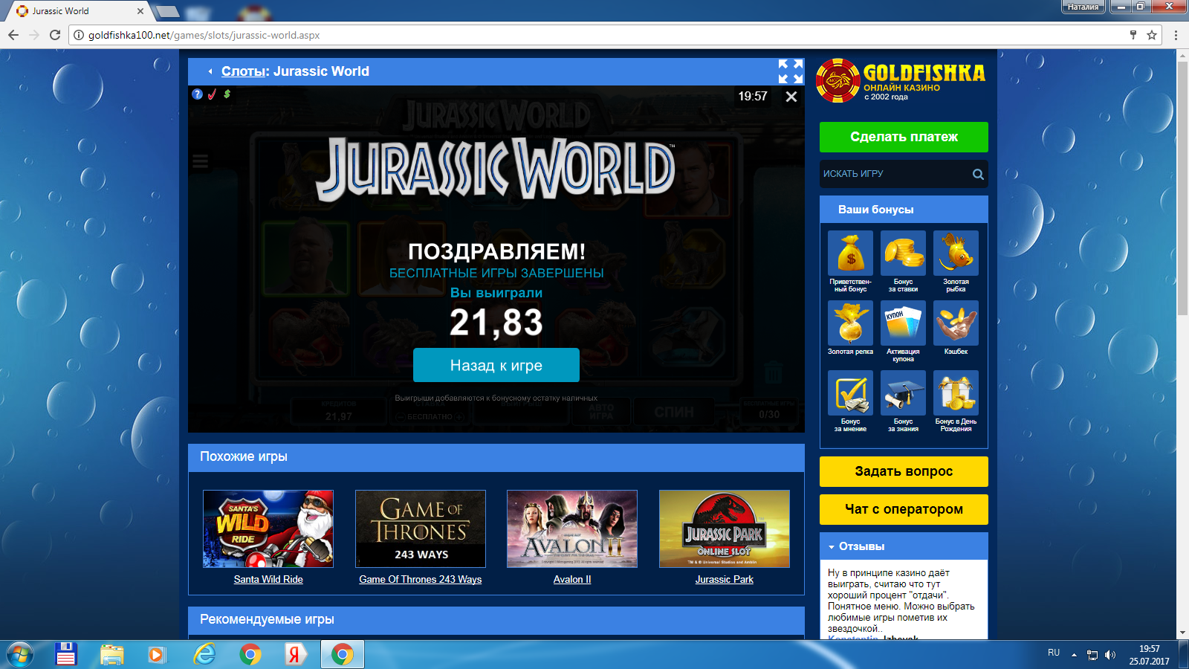The width and height of the screenshot is (1189, 669).
Task: Show hidden tray icons arrow
Action: (1074, 655)
